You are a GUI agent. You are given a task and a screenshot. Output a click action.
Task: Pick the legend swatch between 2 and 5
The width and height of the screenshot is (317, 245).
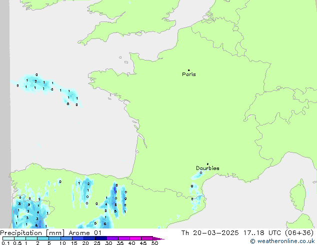pyautogui.click(x=43, y=238)
